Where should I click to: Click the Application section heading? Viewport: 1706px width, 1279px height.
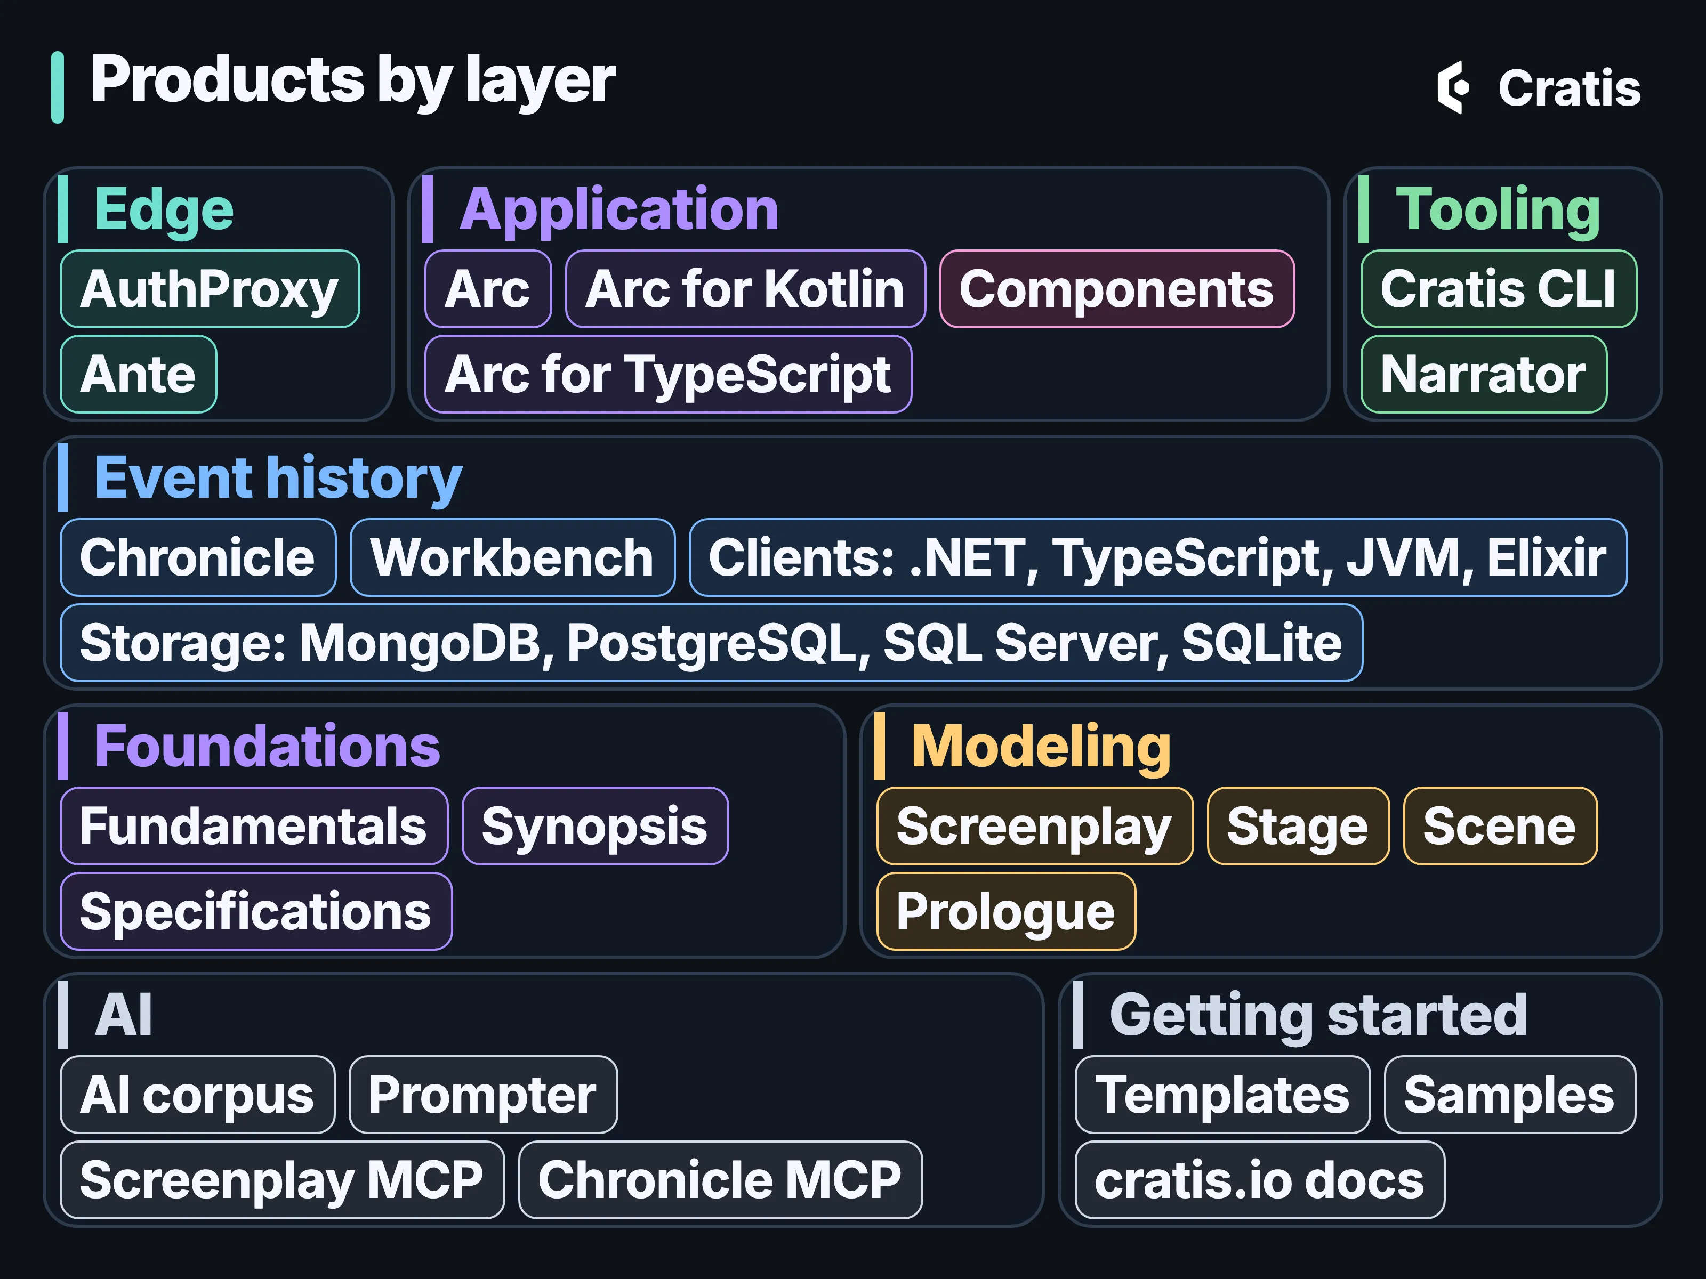[x=619, y=209]
